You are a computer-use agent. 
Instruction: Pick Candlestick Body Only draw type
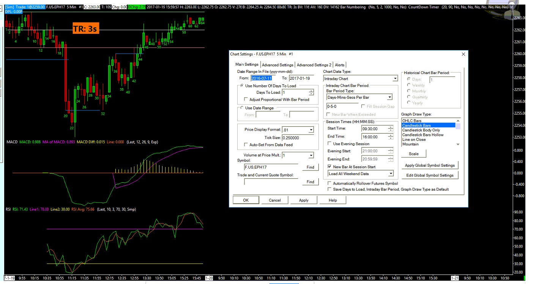click(x=429, y=130)
